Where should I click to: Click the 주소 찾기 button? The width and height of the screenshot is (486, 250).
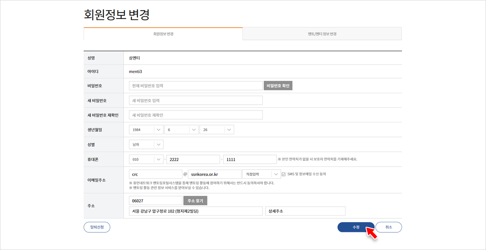pyautogui.click(x=195, y=201)
